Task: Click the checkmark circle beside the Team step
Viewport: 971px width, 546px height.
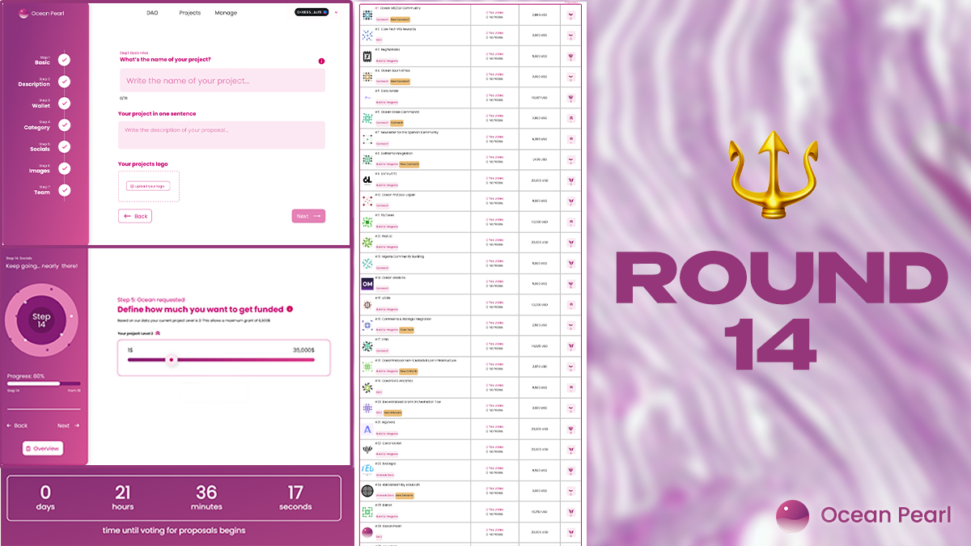Action: (x=64, y=191)
